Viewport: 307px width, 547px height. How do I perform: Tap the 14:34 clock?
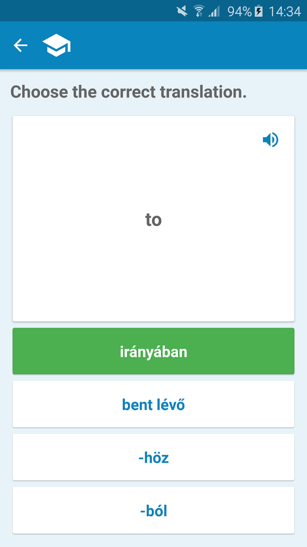click(x=285, y=11)
